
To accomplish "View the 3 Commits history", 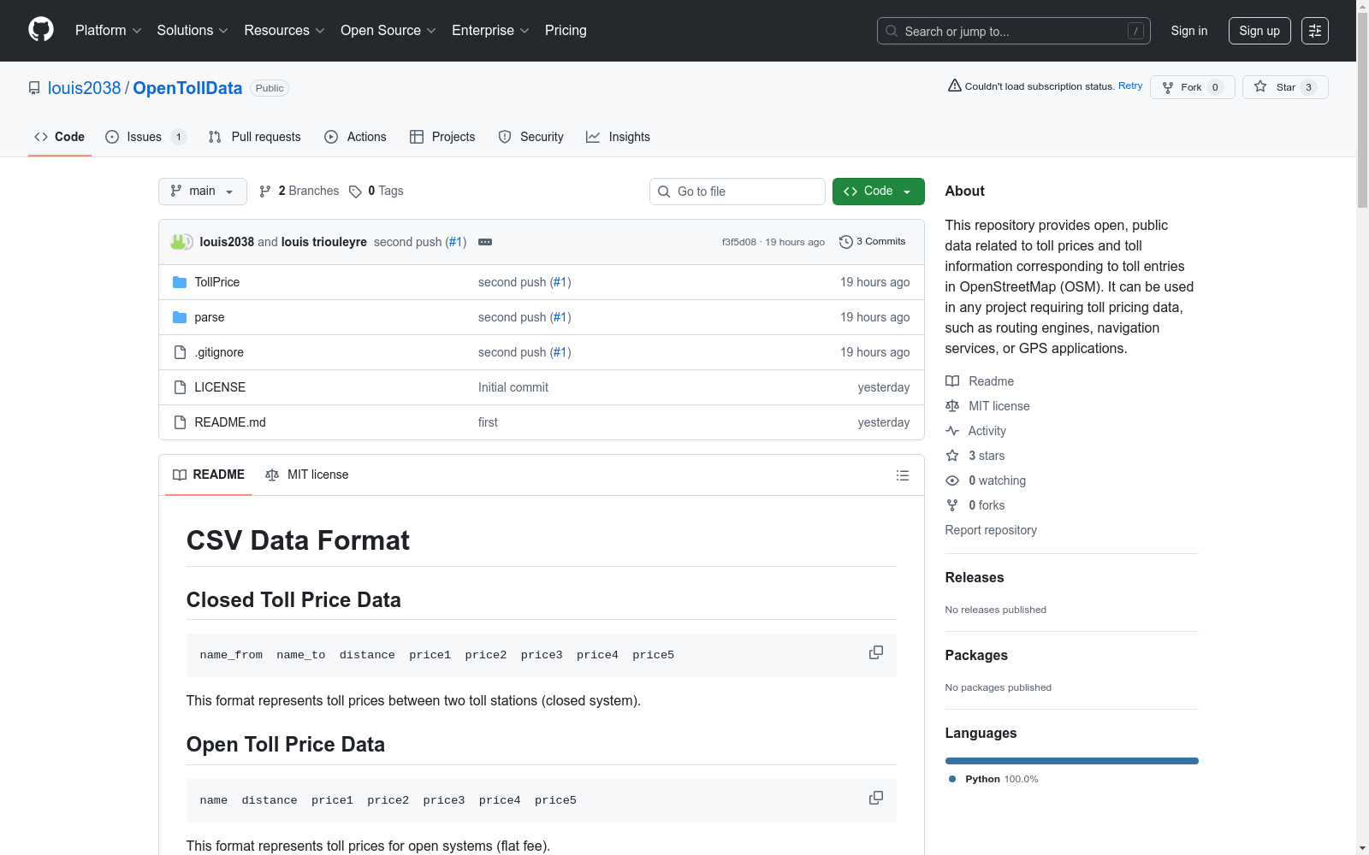I will pos(873,242).
